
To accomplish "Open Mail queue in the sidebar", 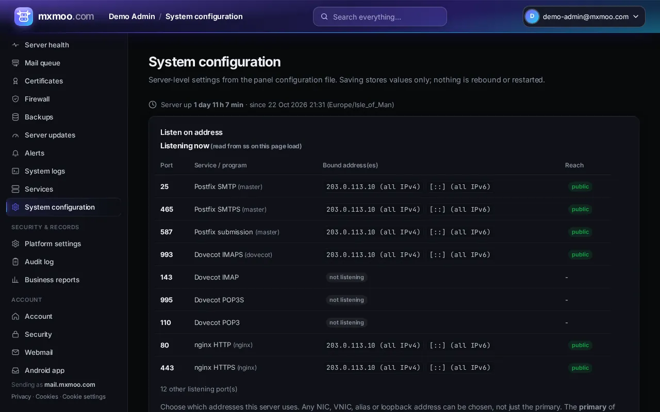I will click(64, 63).
